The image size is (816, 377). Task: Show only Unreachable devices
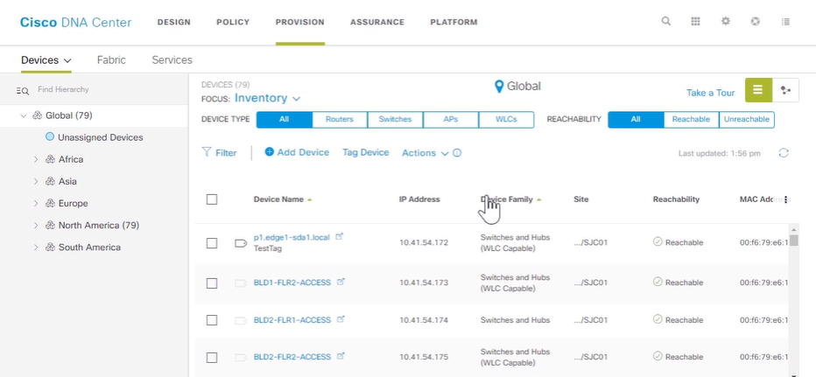coord(747,119)
